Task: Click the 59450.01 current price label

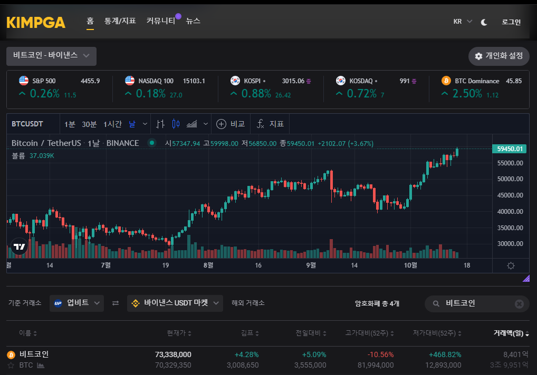Action: pyautogui.click(x=509, y=149)
